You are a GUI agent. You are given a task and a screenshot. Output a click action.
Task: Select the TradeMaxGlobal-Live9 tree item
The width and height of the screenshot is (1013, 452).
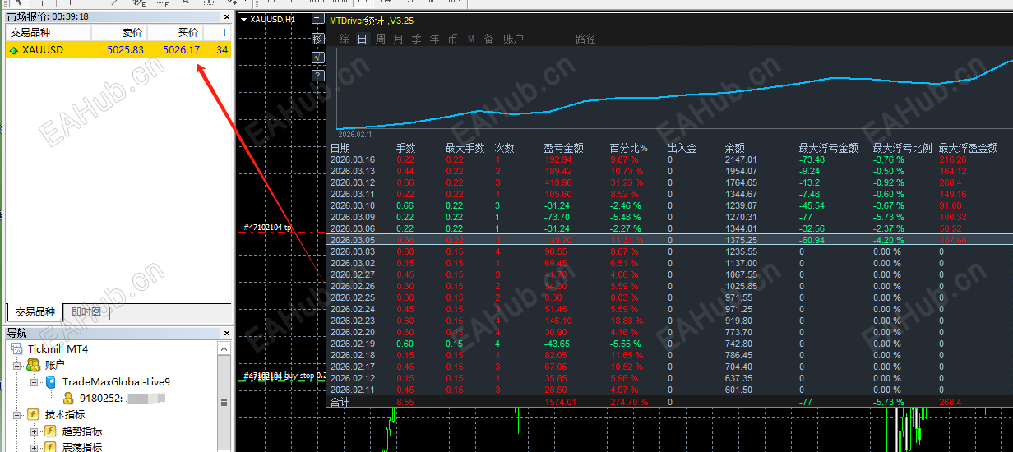pos(116,382)
